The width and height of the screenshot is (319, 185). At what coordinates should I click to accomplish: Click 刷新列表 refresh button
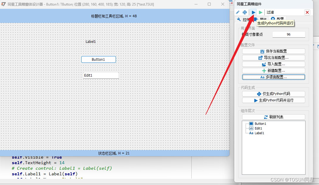[x=274, y=117]
